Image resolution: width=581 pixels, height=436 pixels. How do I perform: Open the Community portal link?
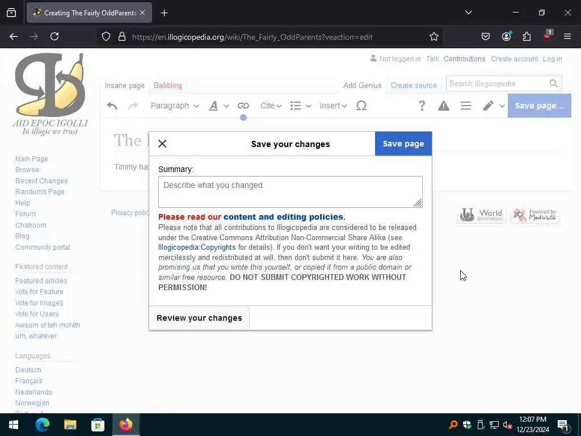(x=43, y=248)
